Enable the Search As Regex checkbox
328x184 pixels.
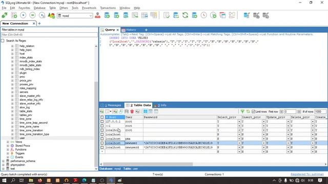pyautogui.click(x=3, y=41)
